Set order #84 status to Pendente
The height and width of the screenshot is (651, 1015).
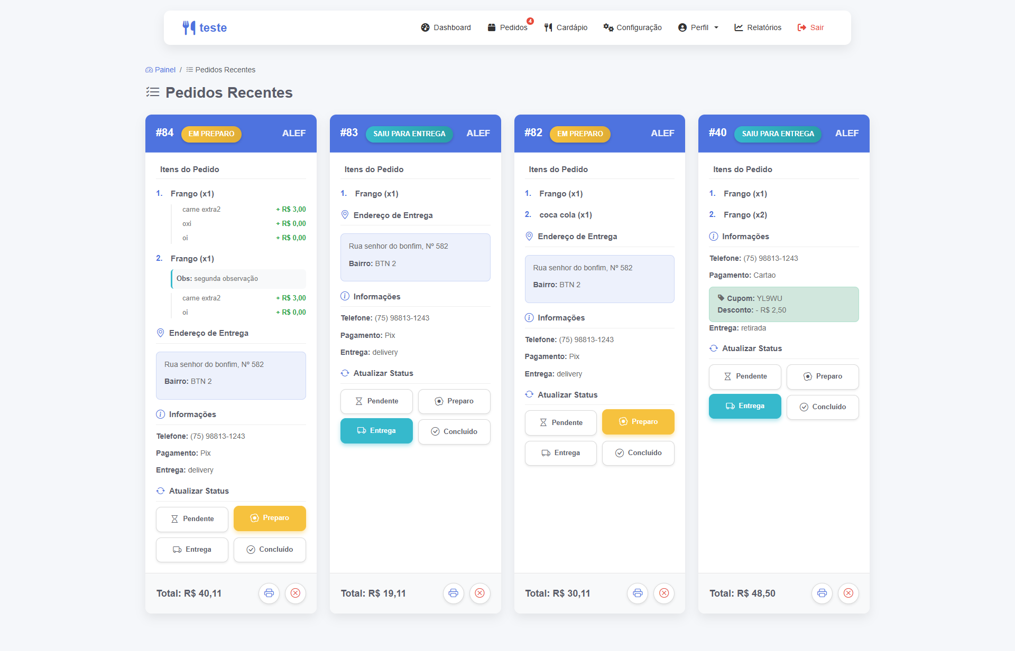coord(192,519)
